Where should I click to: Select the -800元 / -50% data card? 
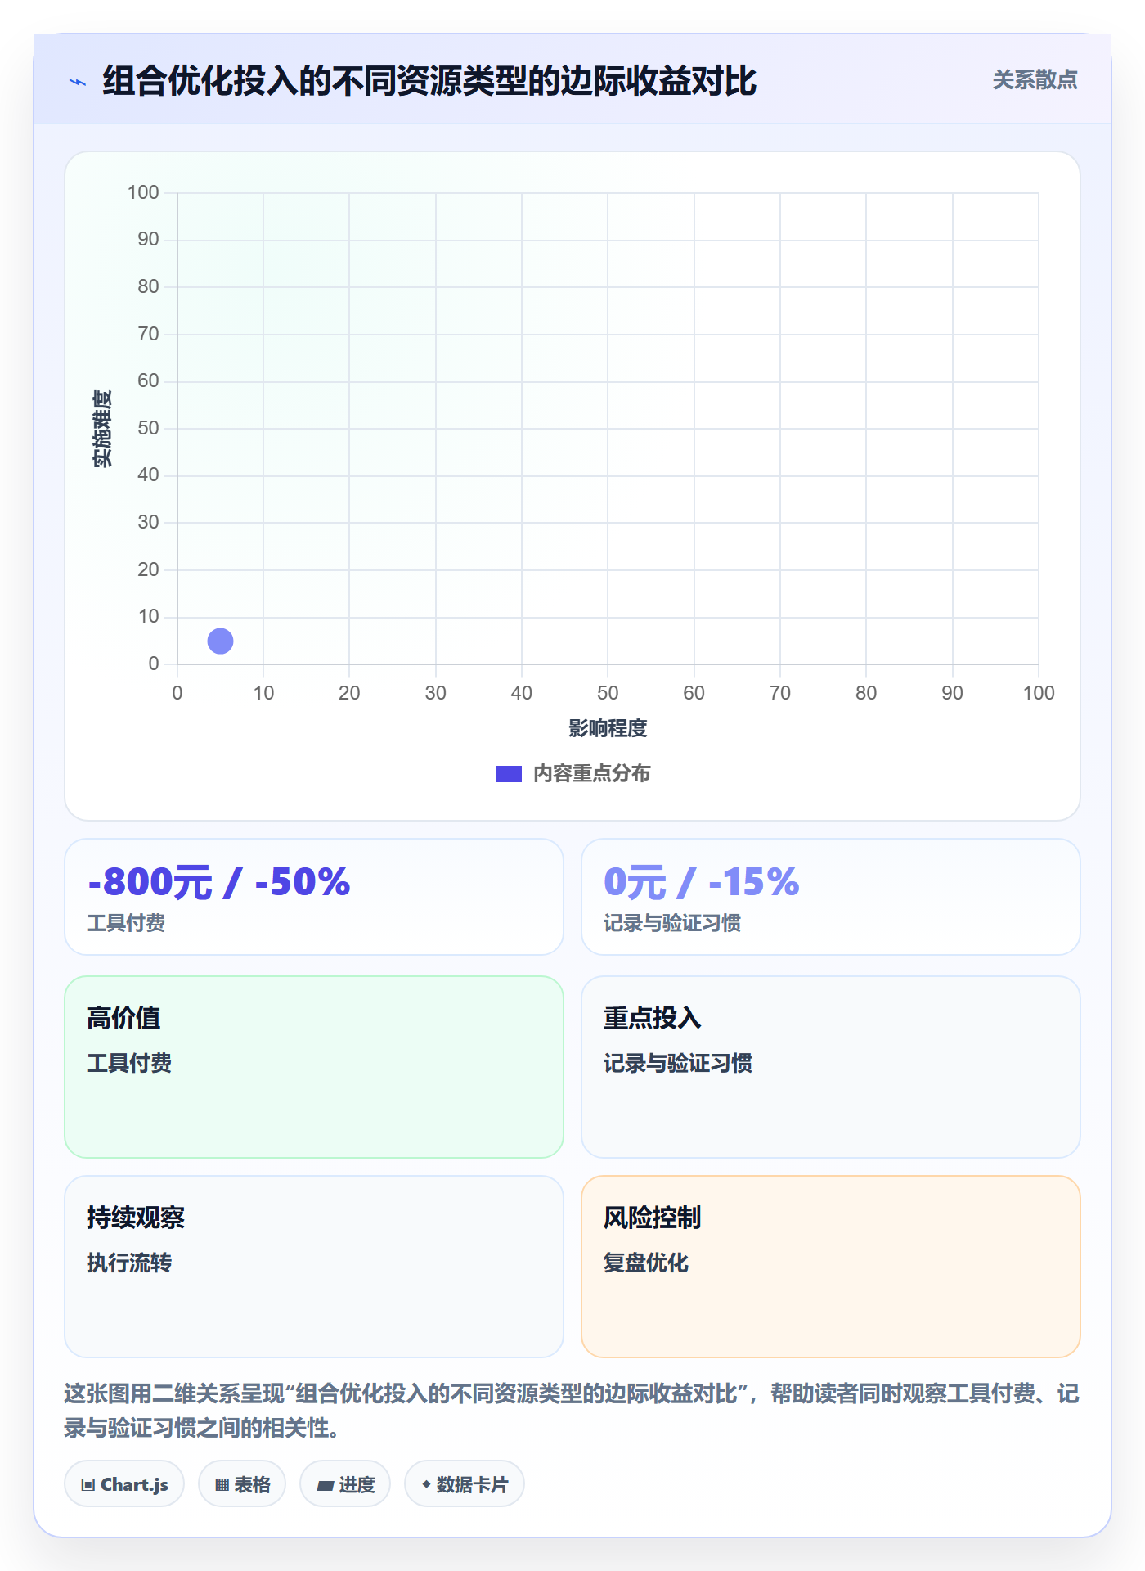pos(314,897)
